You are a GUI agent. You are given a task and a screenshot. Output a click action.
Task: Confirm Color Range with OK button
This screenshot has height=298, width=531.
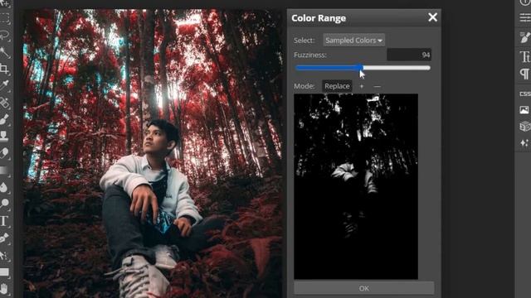coord(364,288)
